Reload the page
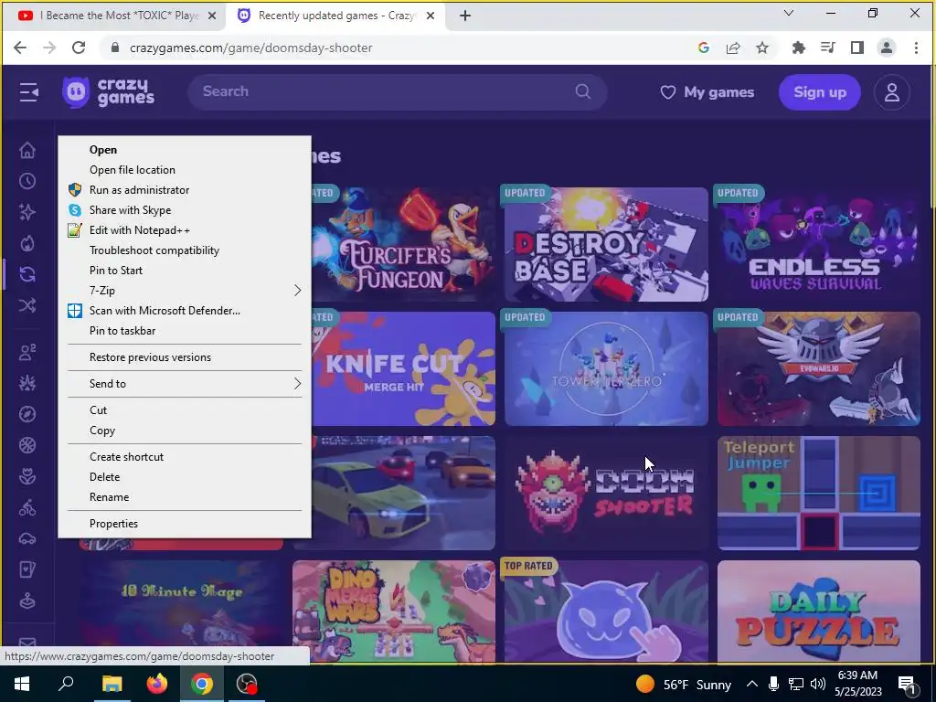Viewport: 936px width, 702px height. point(79,48)
